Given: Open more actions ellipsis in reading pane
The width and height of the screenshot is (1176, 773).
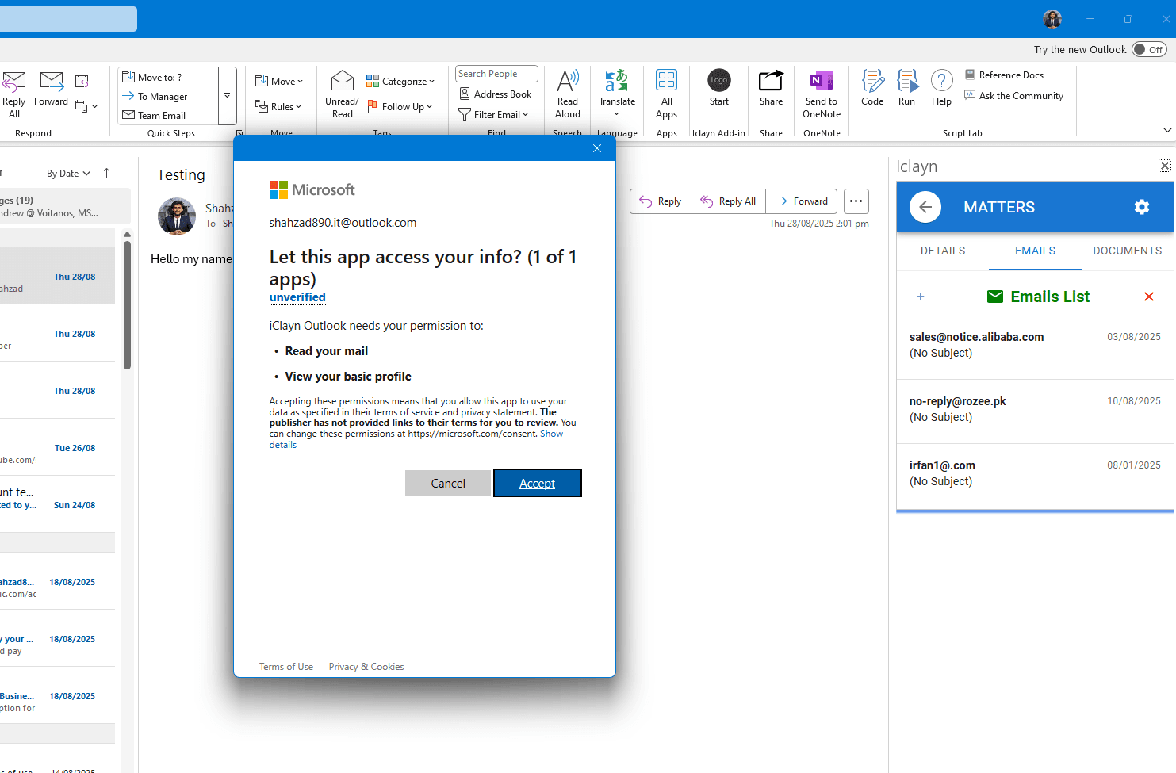Looking at the screenshot, I should point(856,201).
